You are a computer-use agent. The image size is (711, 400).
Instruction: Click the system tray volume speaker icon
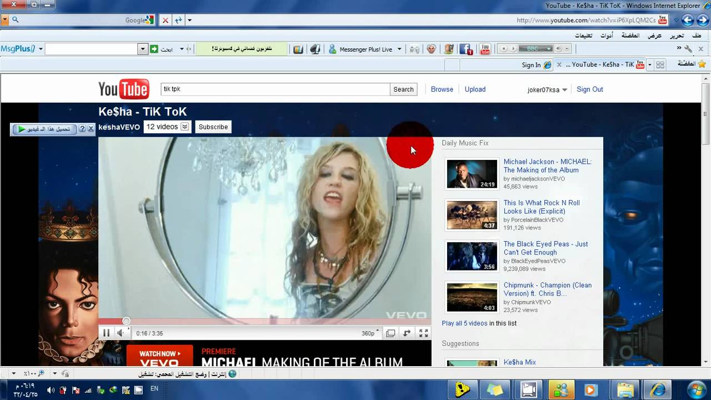(51, 390)
